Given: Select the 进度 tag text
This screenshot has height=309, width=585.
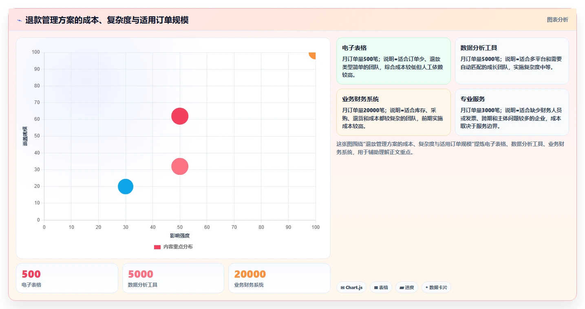Looking at the screenshot, I should coord(409,287).
